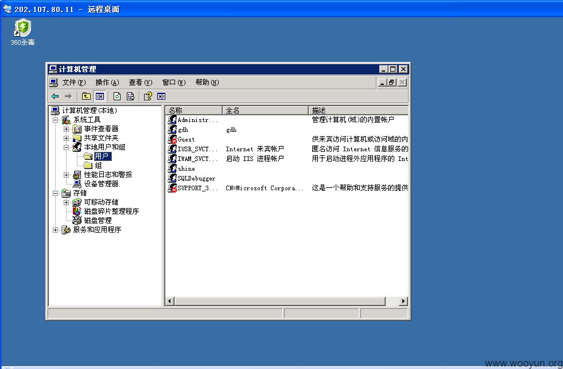Screen dimensions: 563x369
Task: Click the horizontal scrollbar thumb
Action: 279,301
